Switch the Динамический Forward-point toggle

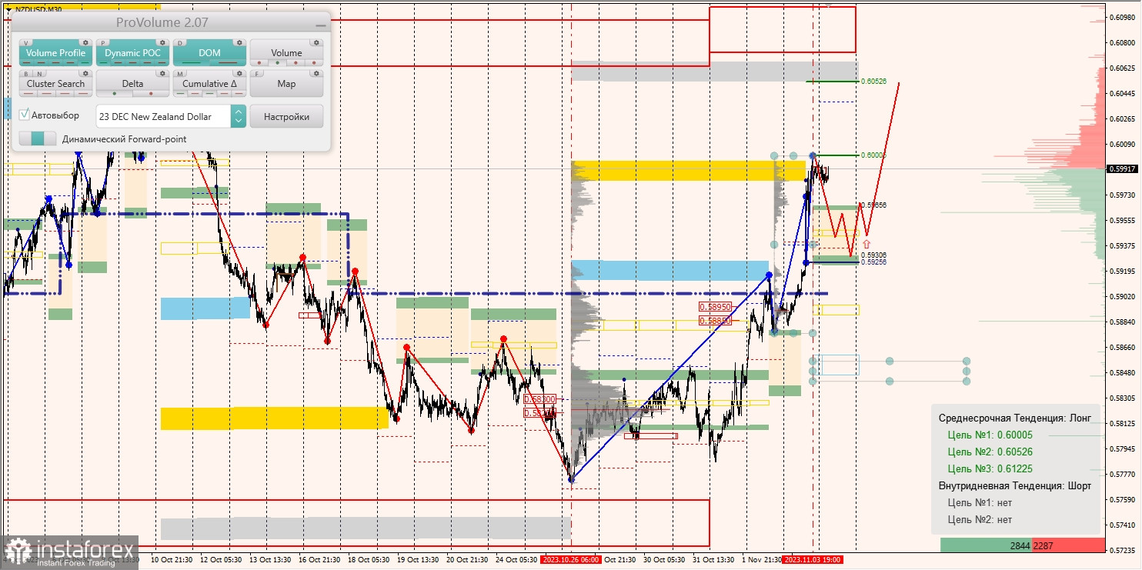pos(38,138)
